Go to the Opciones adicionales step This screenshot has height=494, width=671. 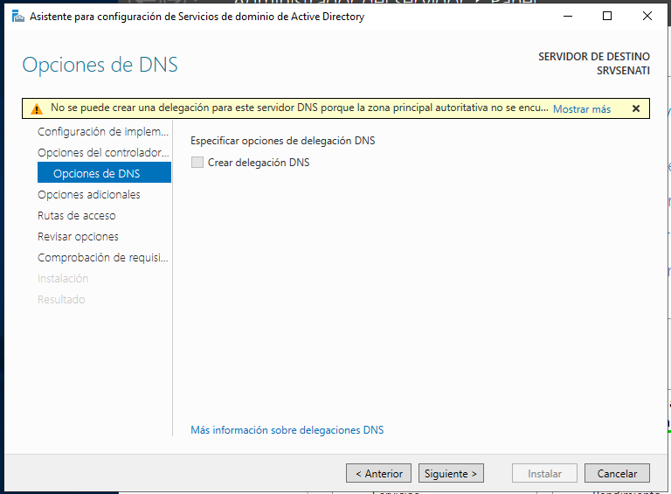coord(89,194)
